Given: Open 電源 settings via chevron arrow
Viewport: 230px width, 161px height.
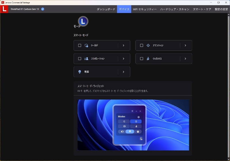Looking at the screenshot, I should 124,72.
